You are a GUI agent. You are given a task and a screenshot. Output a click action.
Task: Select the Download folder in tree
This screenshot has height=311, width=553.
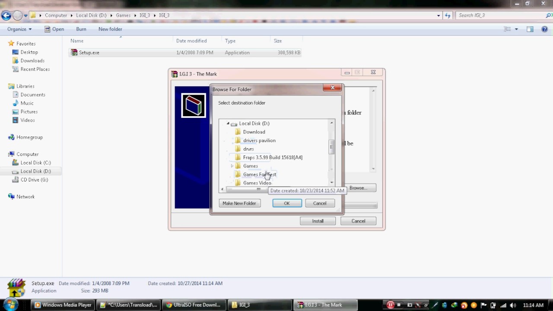[x=254, y=132]
